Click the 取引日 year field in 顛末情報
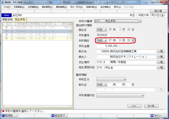 [110, 85]
